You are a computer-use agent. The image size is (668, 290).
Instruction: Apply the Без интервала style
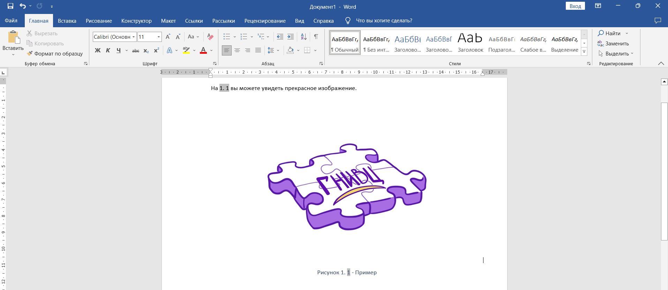[x=376, y=43]
